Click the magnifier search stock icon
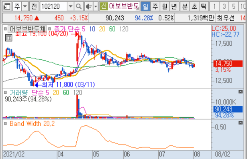This screenshot has height=159, width=247. coord(79,6)
